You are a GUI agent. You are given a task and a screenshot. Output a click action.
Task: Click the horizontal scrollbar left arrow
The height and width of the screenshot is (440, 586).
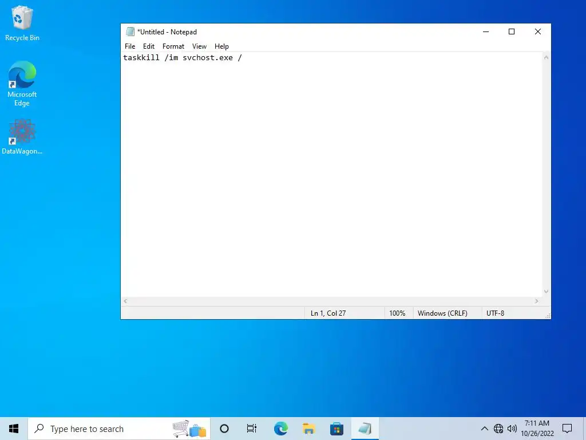tap(125, 301)
